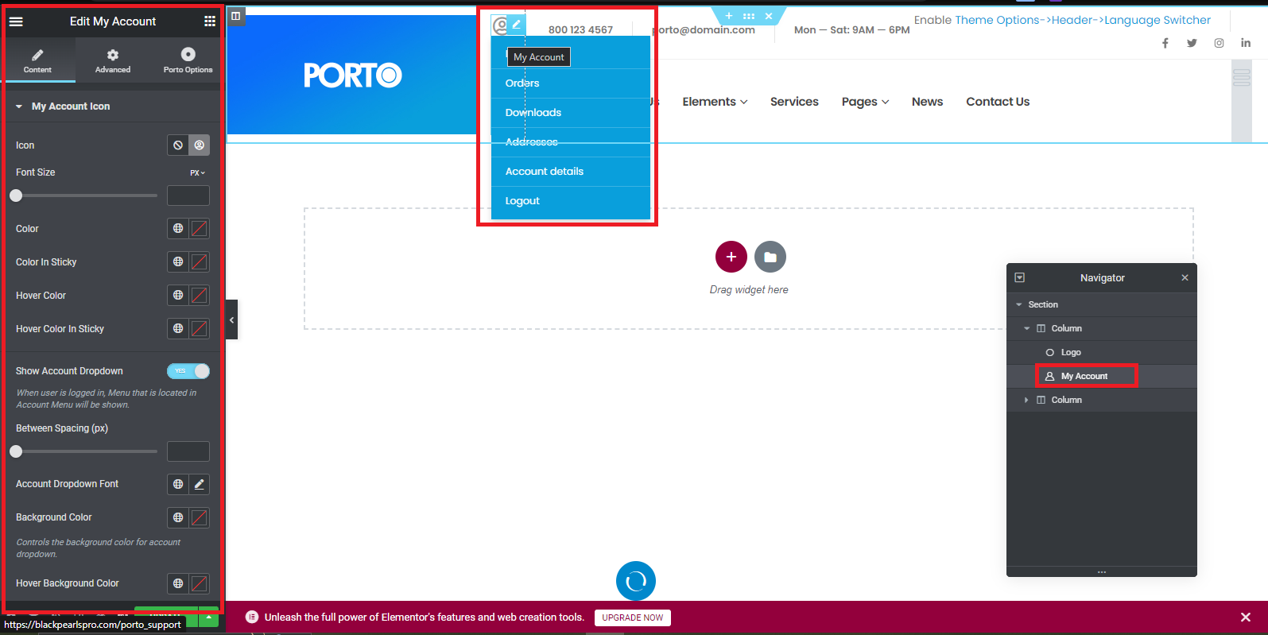Screen dimensions: 1268x635
Task: Collapse first Column in Navigator
Action: click(1027, 329)
